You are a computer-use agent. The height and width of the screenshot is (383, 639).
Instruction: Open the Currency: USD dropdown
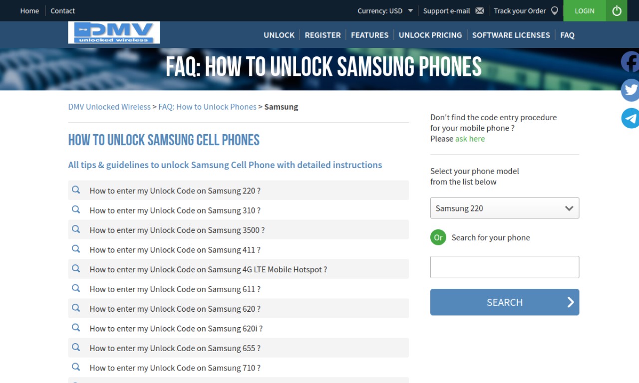click(385, 11)
